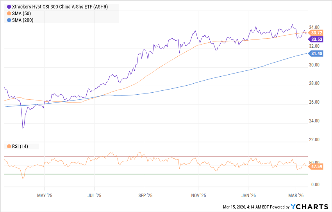The height and width of the screenshot is (212, 332).
Task: Click the orange RSI (14) legend dot
Action: 9,147
